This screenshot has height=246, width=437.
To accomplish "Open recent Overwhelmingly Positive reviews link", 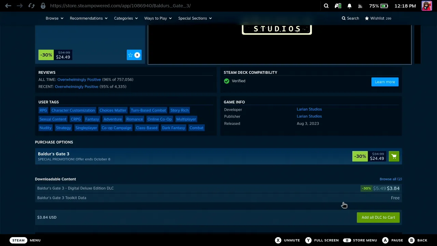I will pos(76,87).
